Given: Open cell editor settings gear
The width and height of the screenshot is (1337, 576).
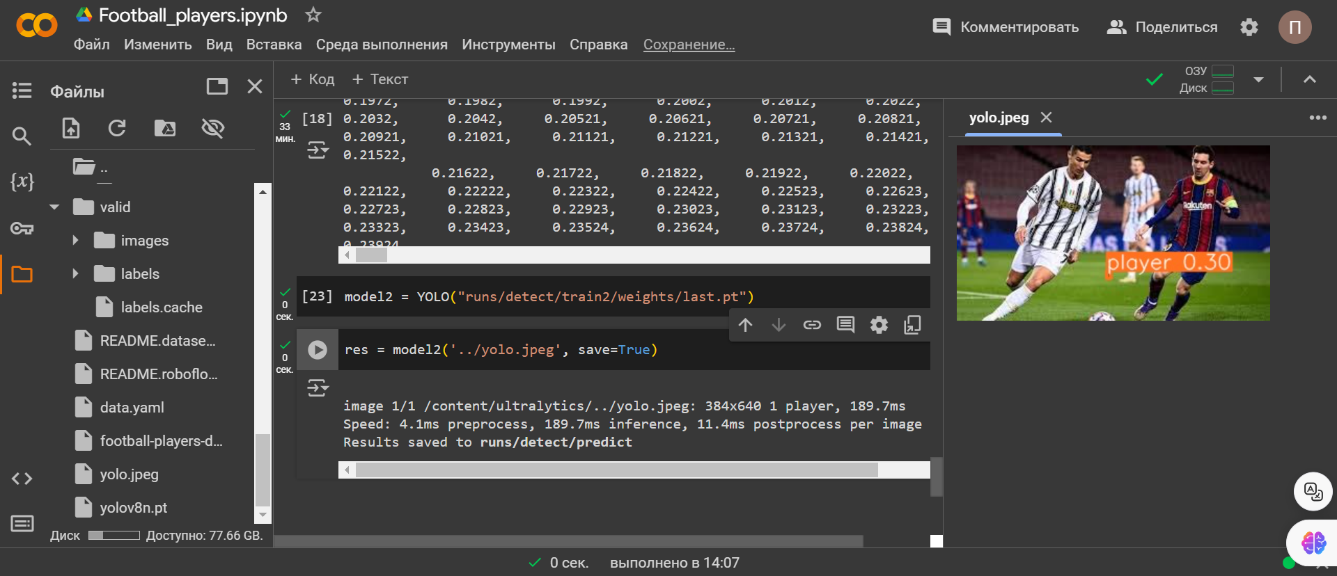Looking at the screenshot, I should point(879,325).
